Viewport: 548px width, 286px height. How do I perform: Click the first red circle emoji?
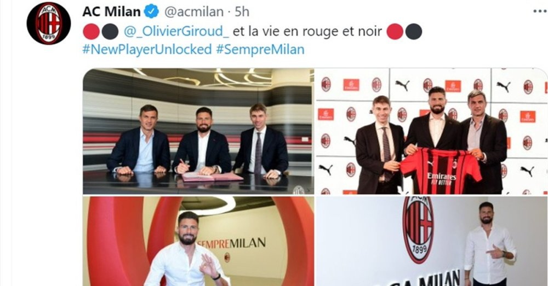[91, 32]
